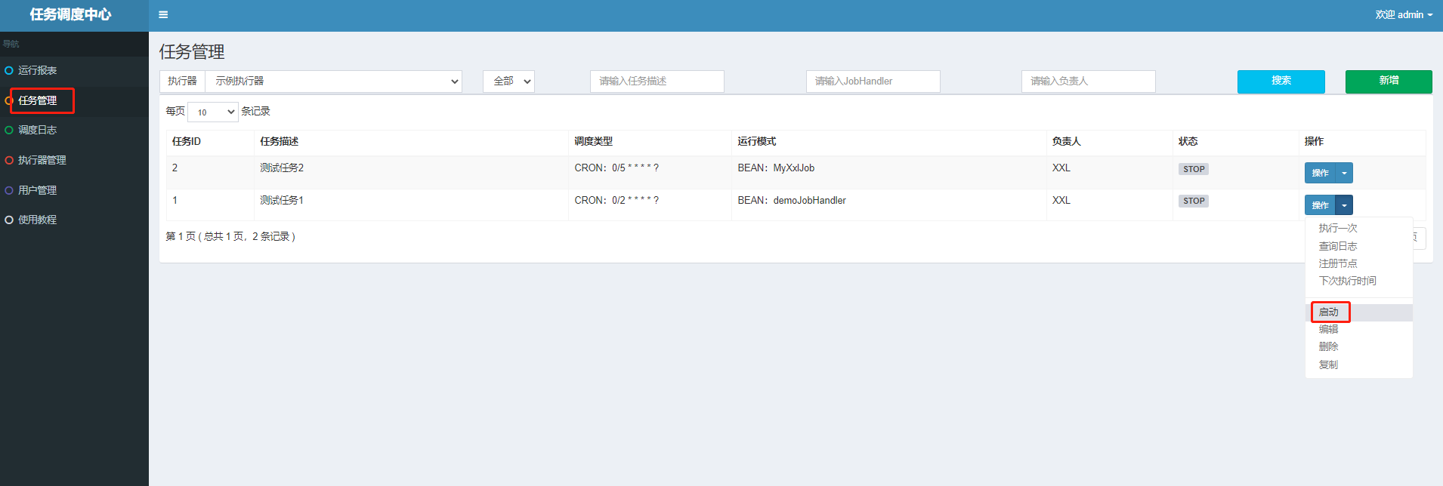The width and height of the screenshot is (1443, 486).
Task: Focus the 请输入任务描述 input field
Action: click(657, 81)
